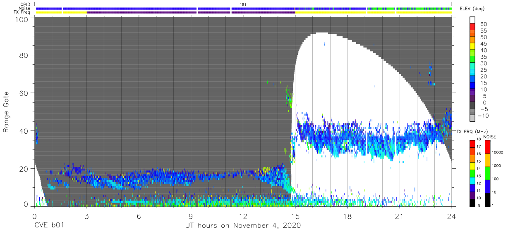Click the 25 label on ELEV colorbar
Viewport: 508px width, 234px height.
click(484, 70)
